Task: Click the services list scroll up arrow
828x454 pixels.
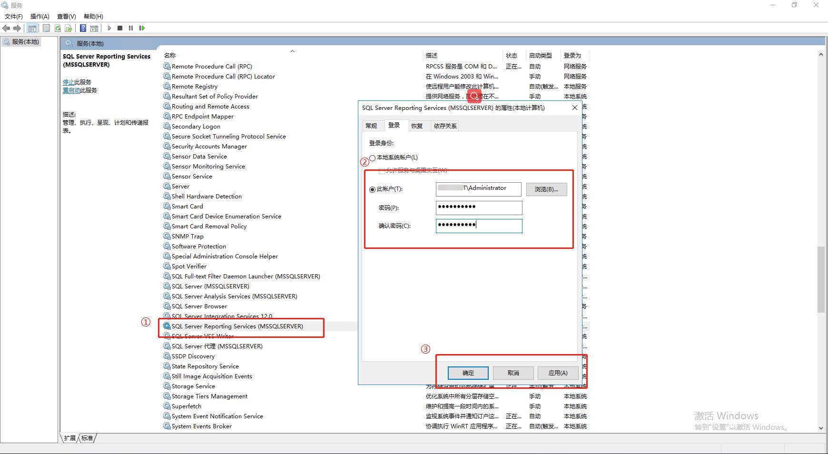Action: 821,55
